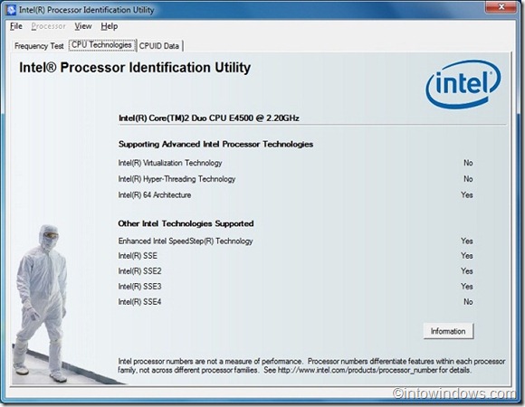Open the grayed Processor menu
The height and width of the screenshot is (407, 525).
tap(49, 26)
